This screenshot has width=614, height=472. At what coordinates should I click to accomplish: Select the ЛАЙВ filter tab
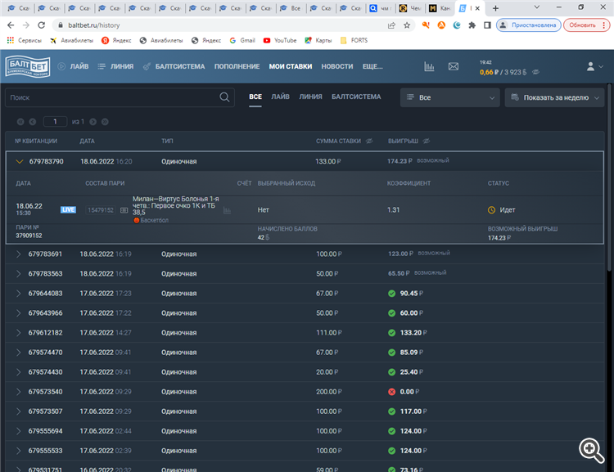point(280,97)
